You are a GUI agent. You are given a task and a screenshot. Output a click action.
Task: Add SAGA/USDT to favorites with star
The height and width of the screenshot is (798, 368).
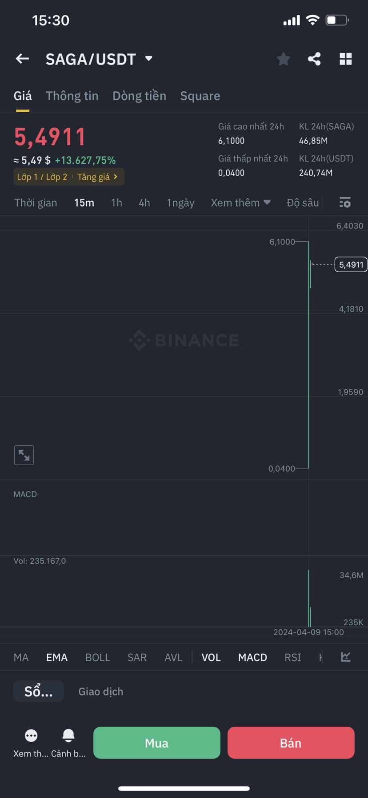(x=283, y=59)
